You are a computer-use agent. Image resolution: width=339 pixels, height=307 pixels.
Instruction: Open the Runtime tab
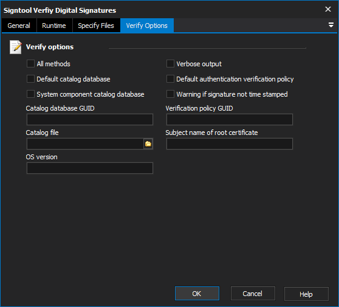click(x=54, y=26)
